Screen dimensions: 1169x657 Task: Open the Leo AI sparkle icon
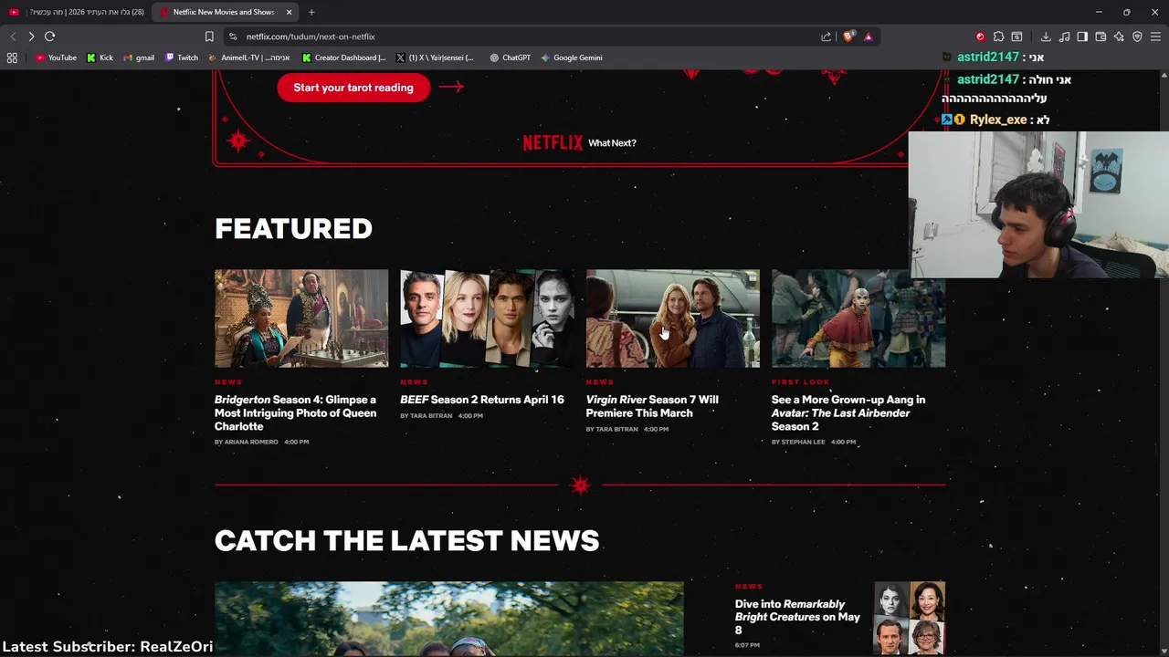[x=1119, y=36]
